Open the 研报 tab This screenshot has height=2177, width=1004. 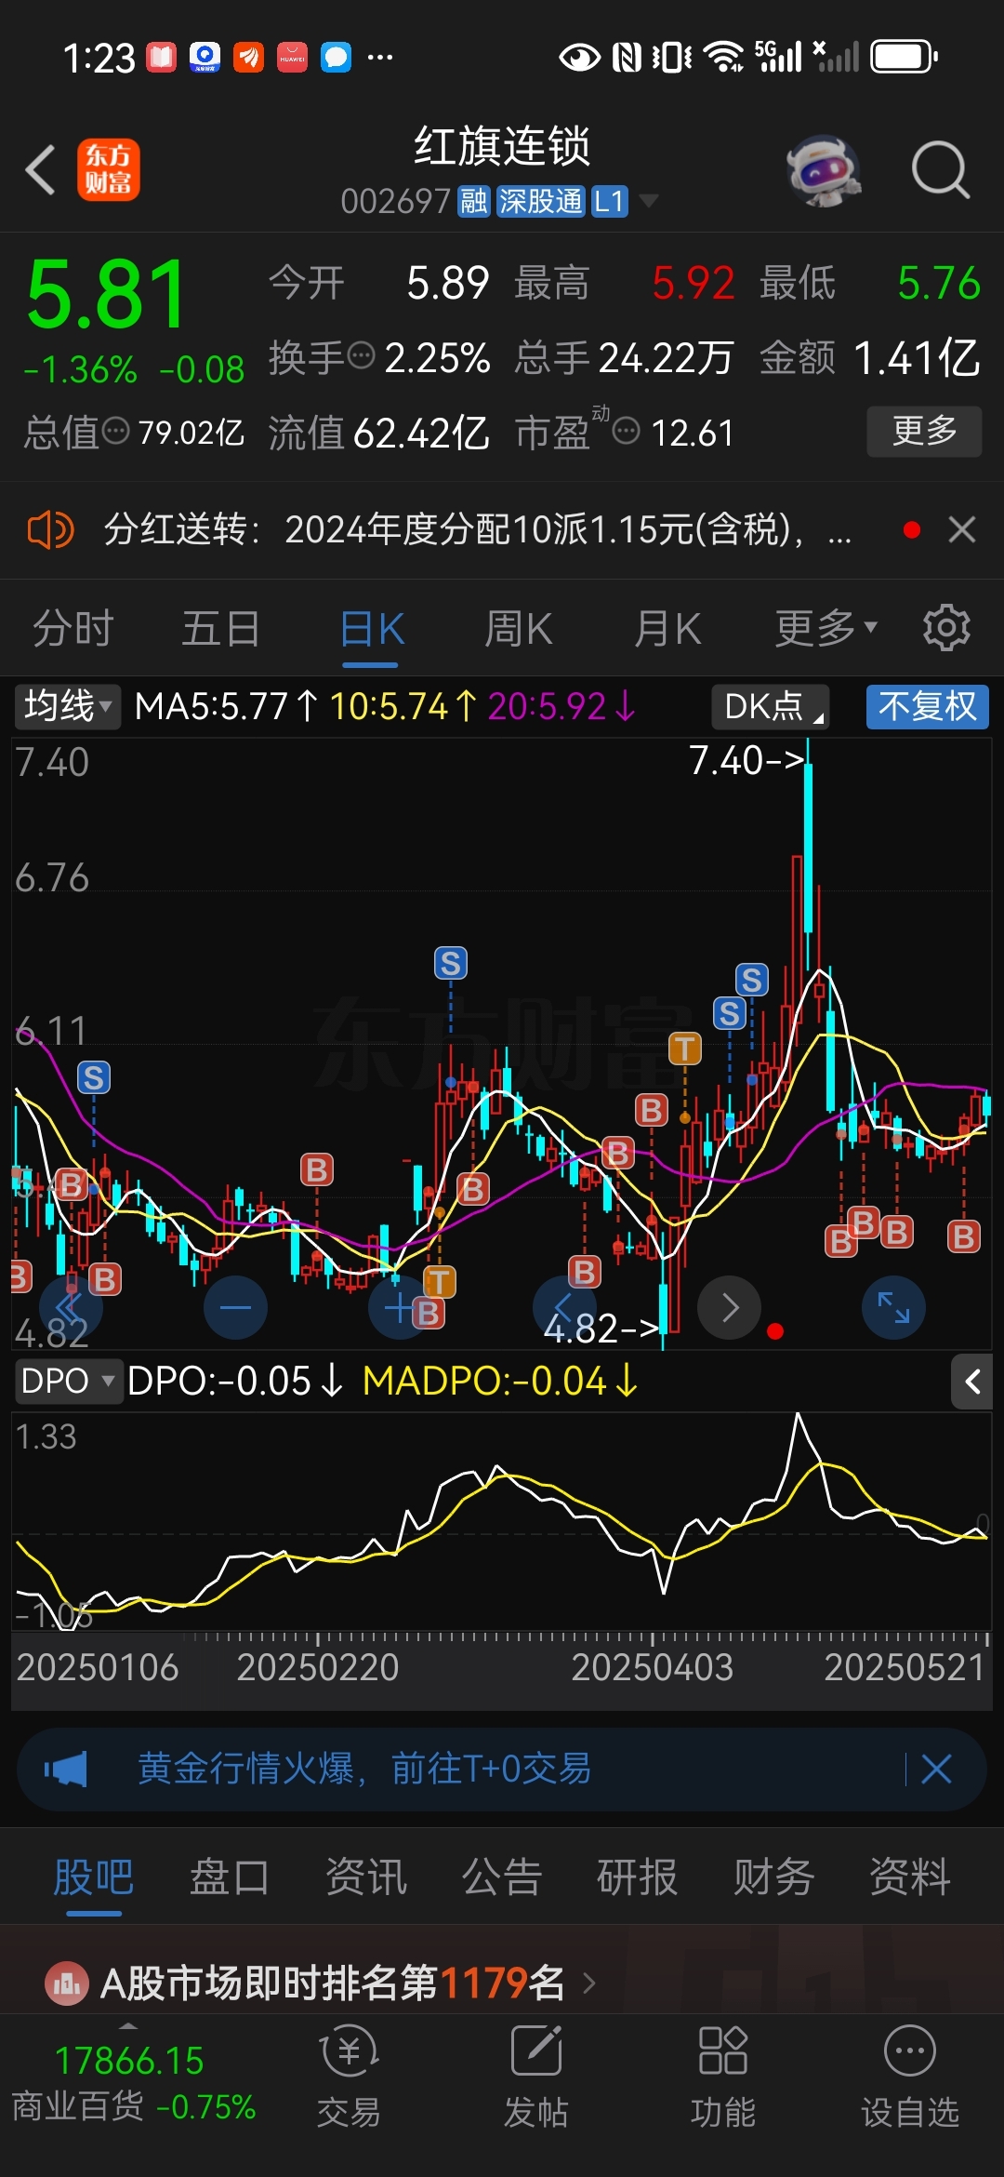click(638, 1876)
